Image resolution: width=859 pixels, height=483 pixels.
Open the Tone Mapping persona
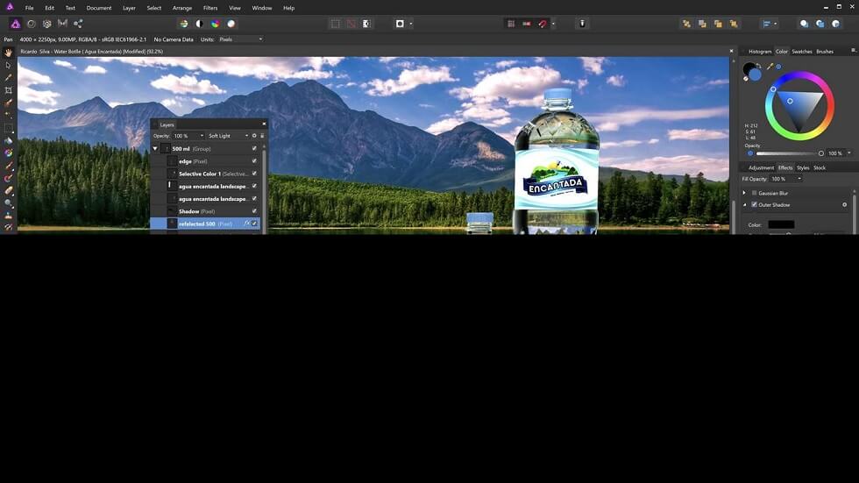point(62,24)
